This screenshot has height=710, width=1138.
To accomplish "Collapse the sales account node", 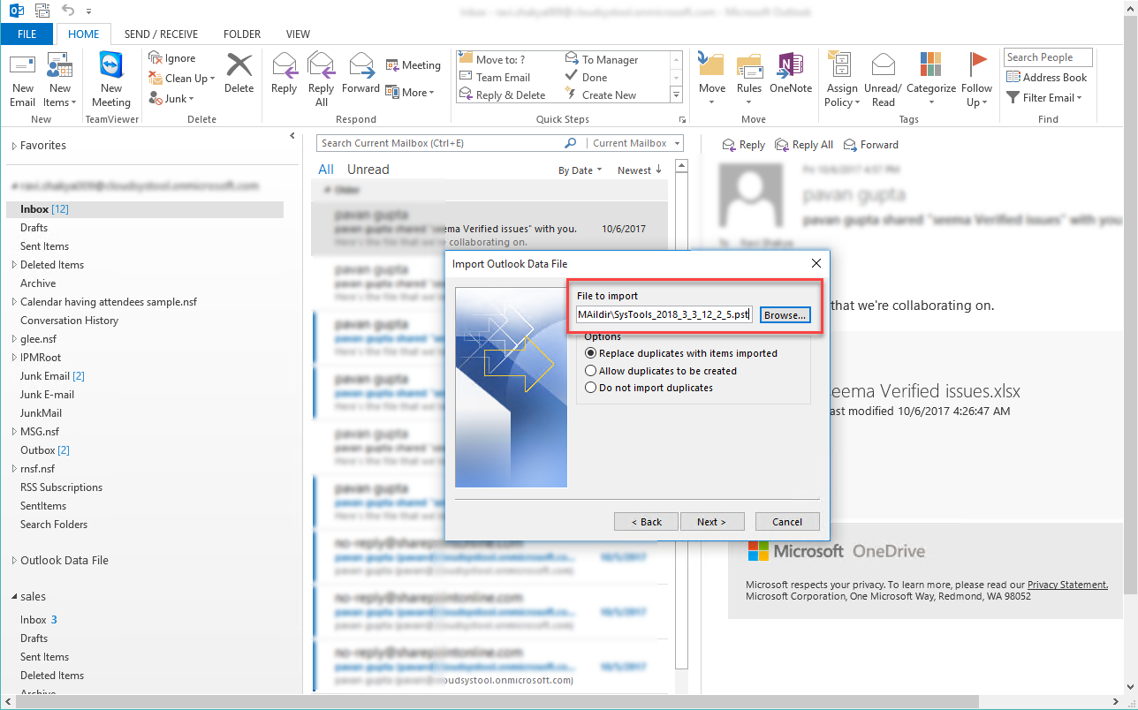I will pyautogui.click(x=14, y=597).
